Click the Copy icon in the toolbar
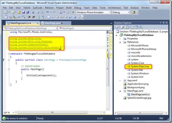The width and height of the screenshot is (172, 123). 38,12
